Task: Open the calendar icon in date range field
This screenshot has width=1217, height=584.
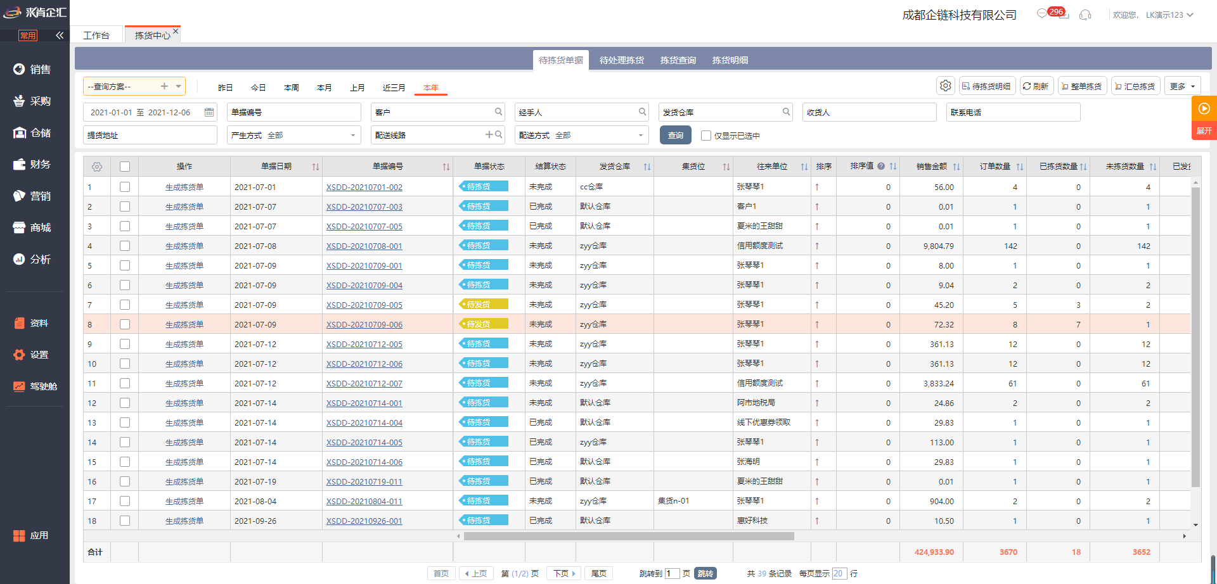Action: (209, 112)
